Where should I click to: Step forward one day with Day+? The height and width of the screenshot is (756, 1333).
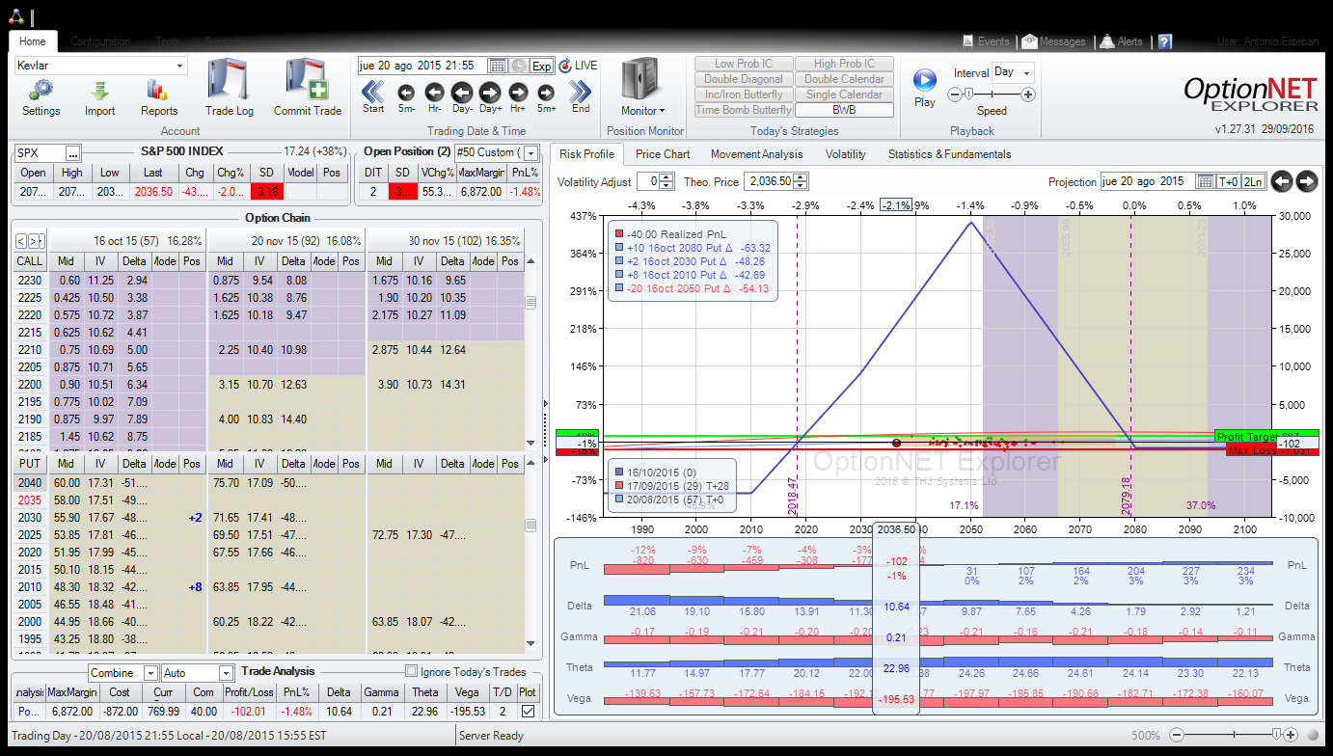[490, 93]
